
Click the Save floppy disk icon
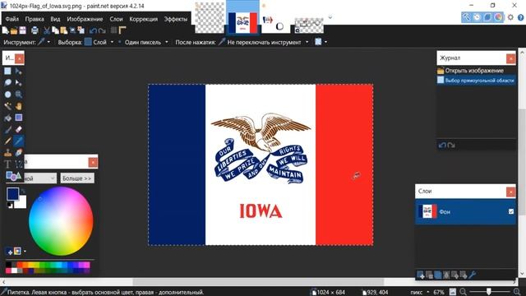(22, 30)
